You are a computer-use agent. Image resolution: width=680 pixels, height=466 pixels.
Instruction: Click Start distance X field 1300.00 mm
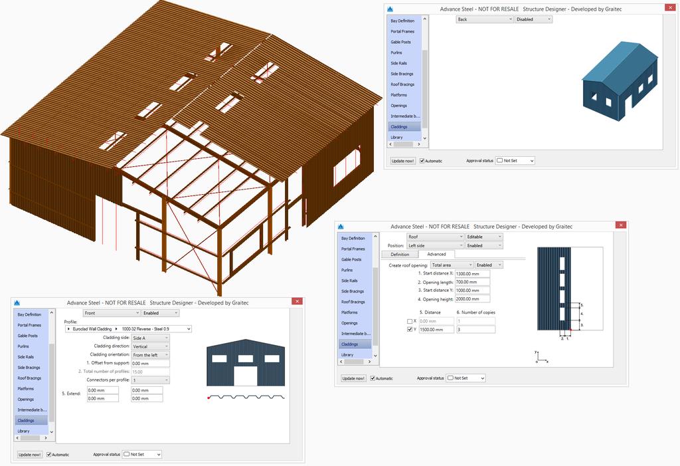472,274
